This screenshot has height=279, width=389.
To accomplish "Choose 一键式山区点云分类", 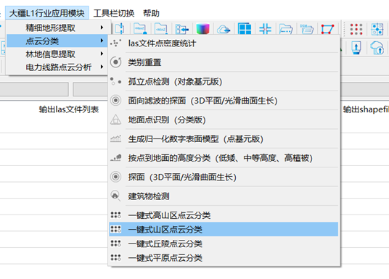I will click(x=224, y=230).
